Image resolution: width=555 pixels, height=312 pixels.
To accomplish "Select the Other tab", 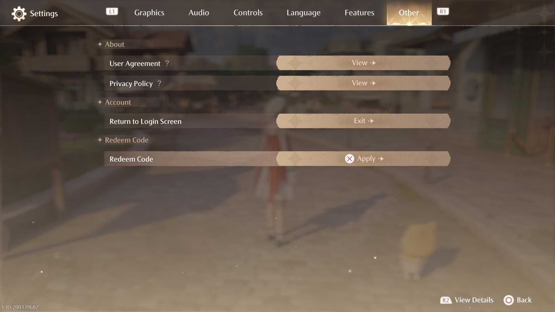I will click(409, 13).
